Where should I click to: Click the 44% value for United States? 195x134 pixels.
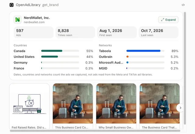(90, 57)
